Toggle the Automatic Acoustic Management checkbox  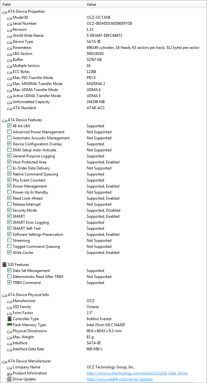pyautogui.click(x=9, y=138)
